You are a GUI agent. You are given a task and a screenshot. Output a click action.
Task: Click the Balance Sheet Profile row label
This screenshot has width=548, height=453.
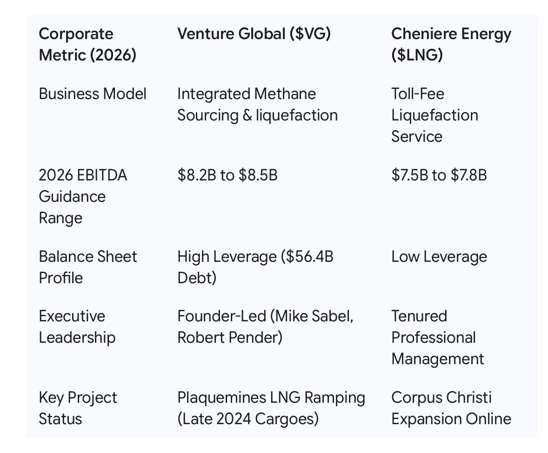pos(88,267)
